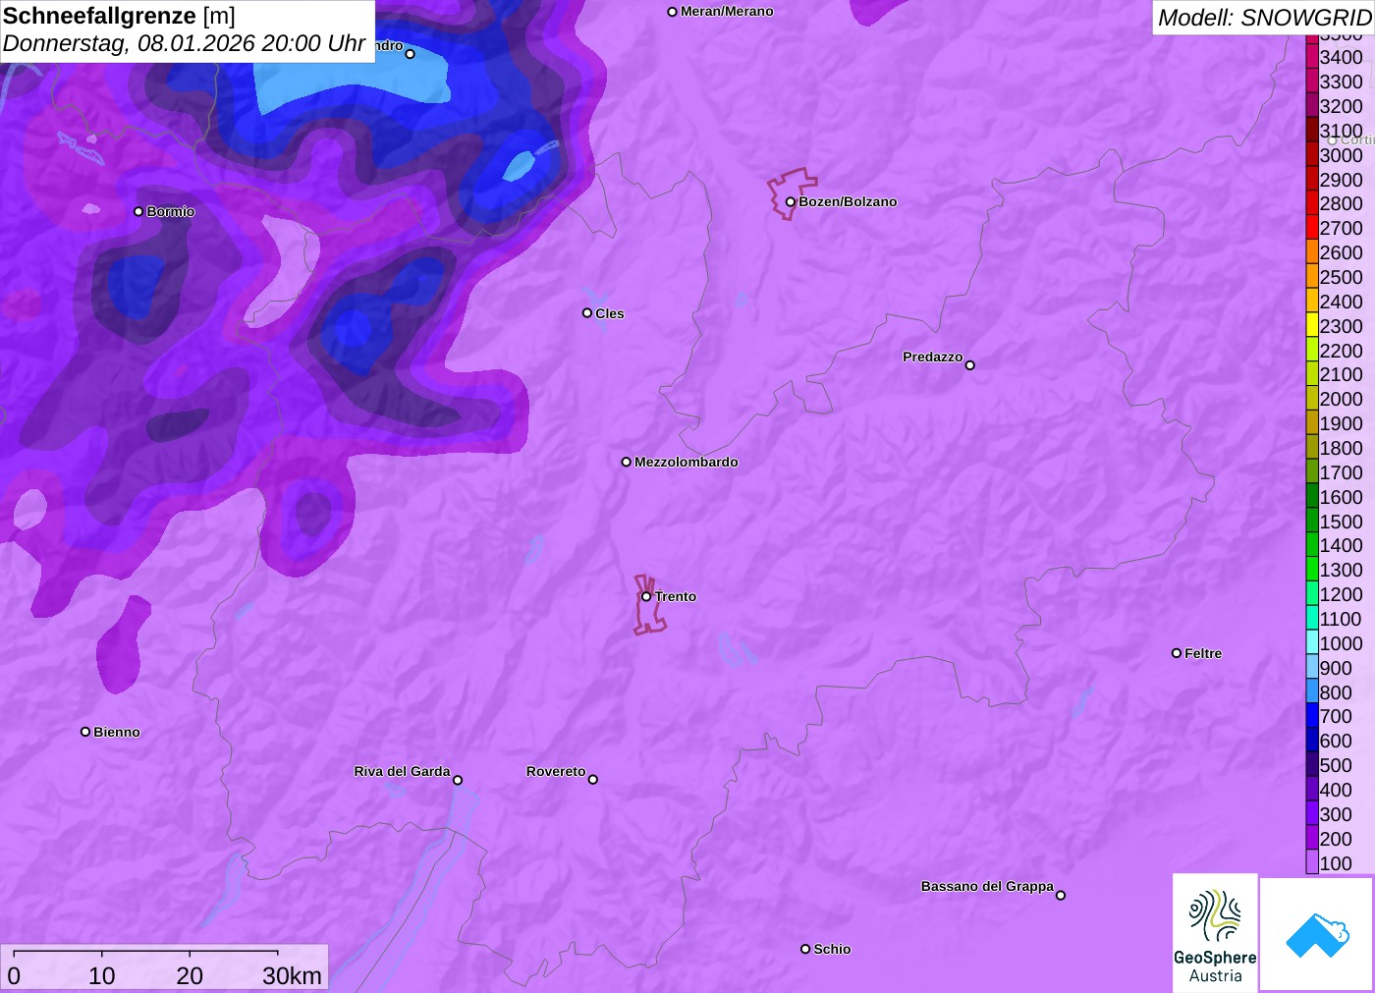The width and height of the screenshot is (1375, 993).
Task: Open the GeoSphere Austria logo
Action: click(1215, 933)
